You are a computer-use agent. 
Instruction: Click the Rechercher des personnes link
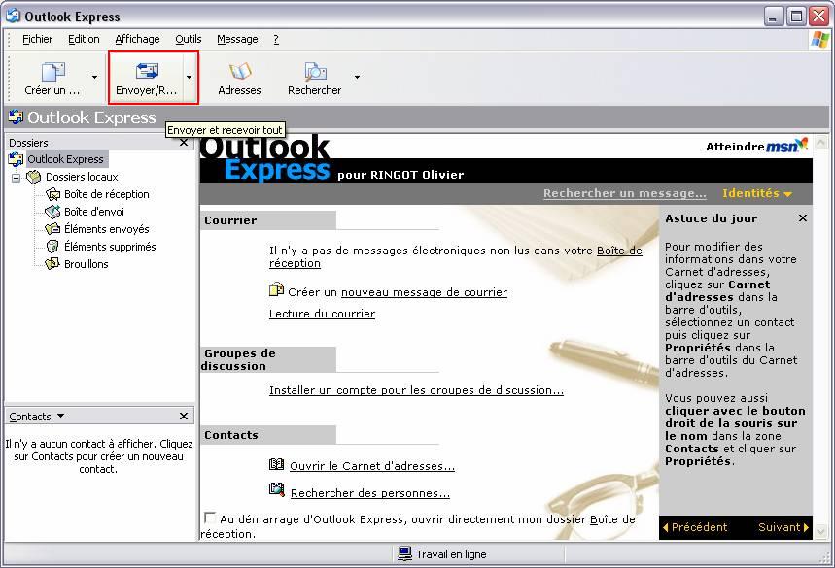[370, 493]
